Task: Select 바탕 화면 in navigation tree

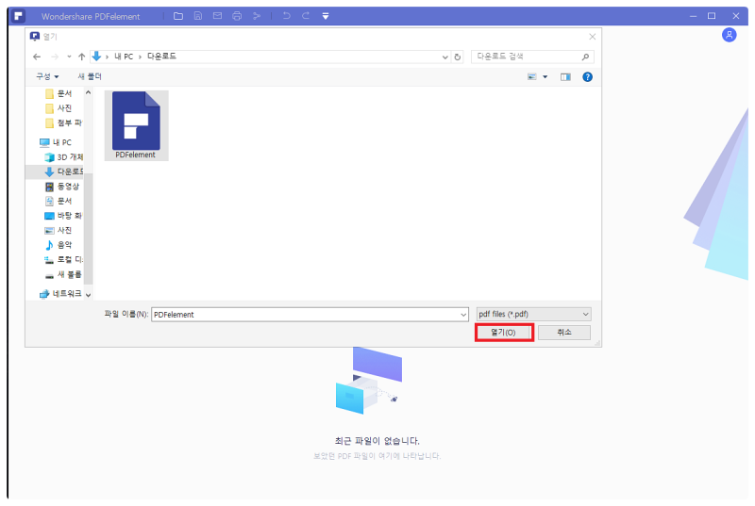Action: point(63,216)
